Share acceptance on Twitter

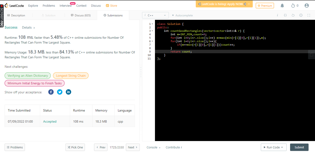pos(60,92)
